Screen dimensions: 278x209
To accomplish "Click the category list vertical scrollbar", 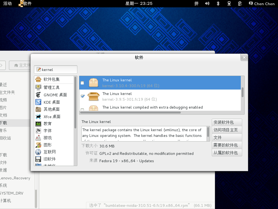I will (x=75, y=103).
